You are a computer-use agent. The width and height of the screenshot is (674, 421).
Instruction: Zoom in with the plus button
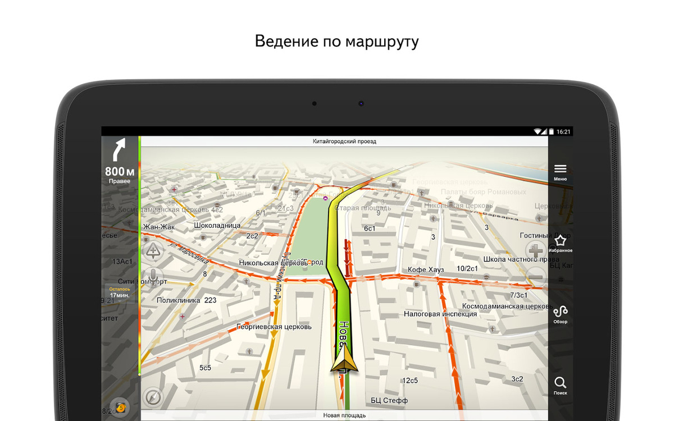point(536,250)
